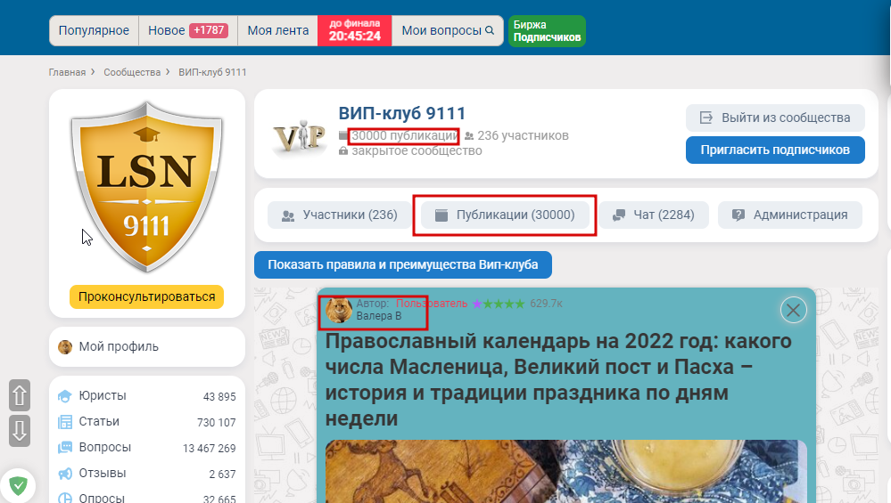This screenshot has width=891, height=503.
Task: Expand Показать правила и преимущества Вип-клуба
Action: tap(403, 264)
